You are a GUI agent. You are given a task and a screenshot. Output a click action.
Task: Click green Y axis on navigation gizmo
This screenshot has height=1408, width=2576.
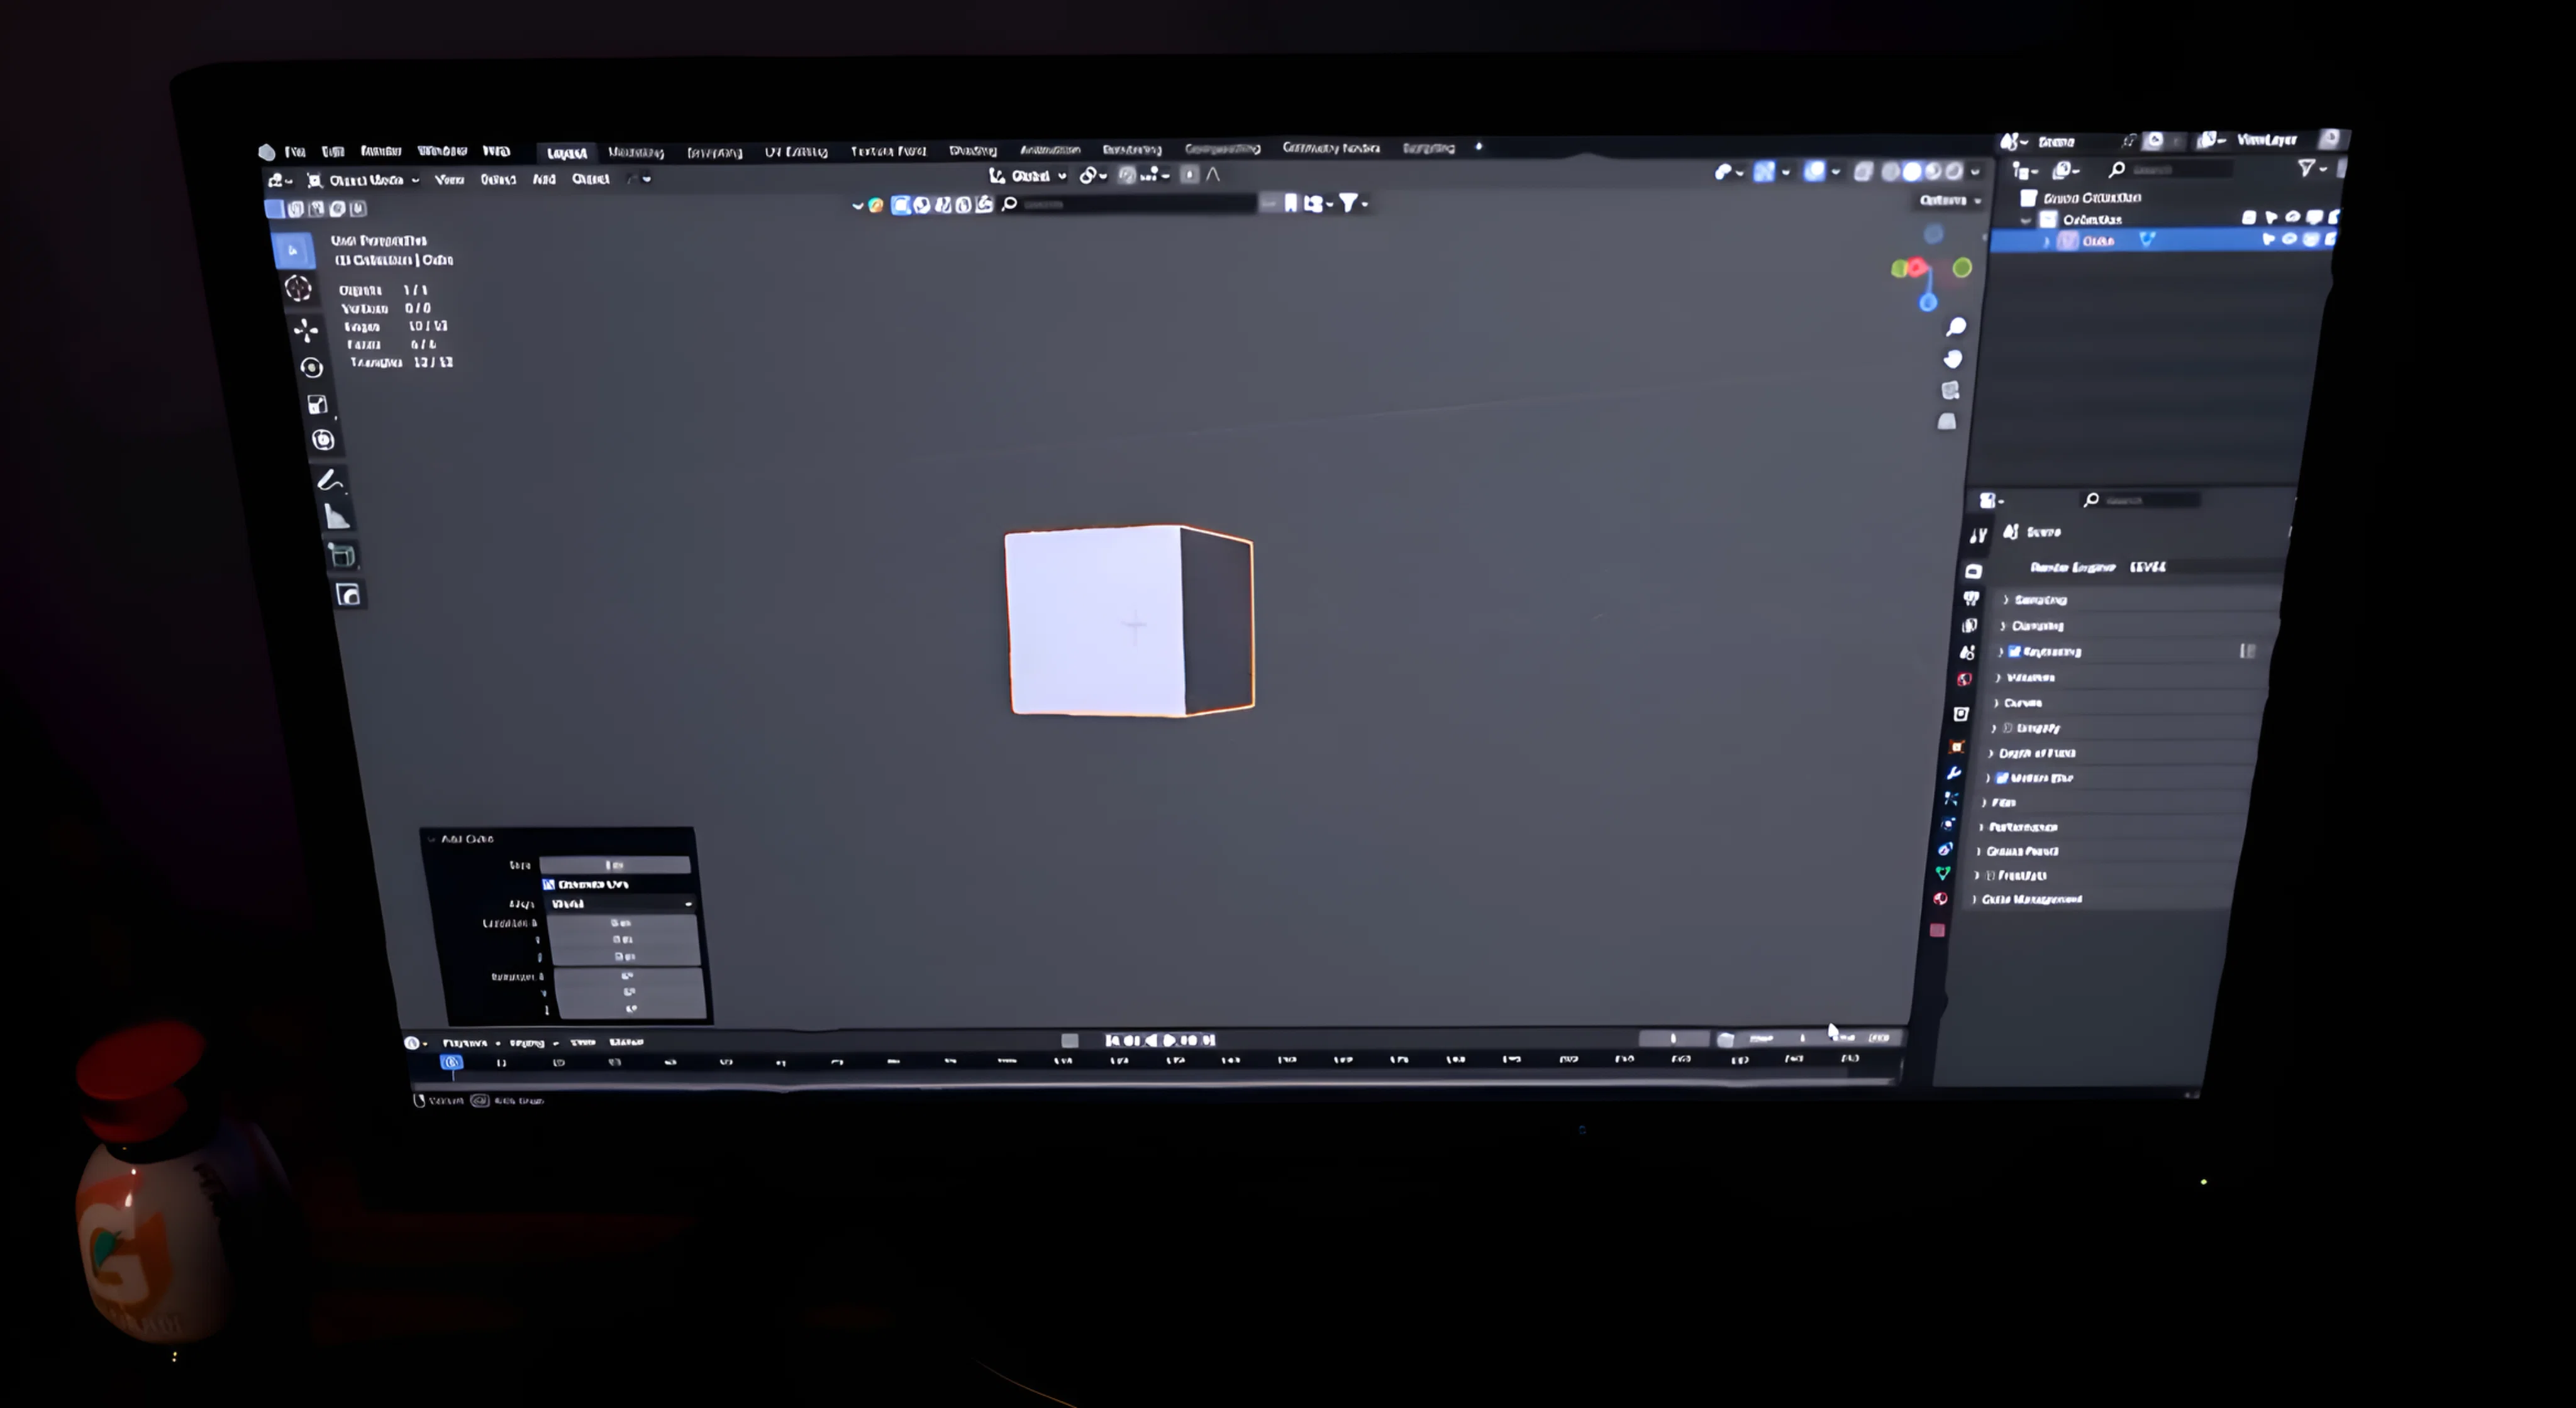1962,268
